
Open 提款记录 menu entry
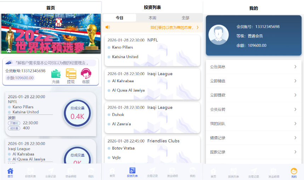[254, 152]
